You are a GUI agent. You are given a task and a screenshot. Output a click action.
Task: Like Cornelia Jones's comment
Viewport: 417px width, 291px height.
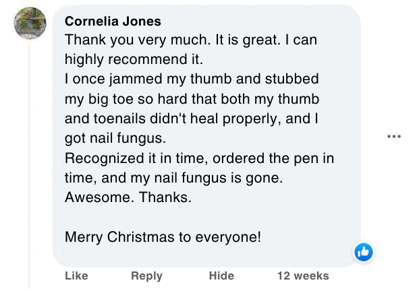pyautogui.click(x=76, y=276)
